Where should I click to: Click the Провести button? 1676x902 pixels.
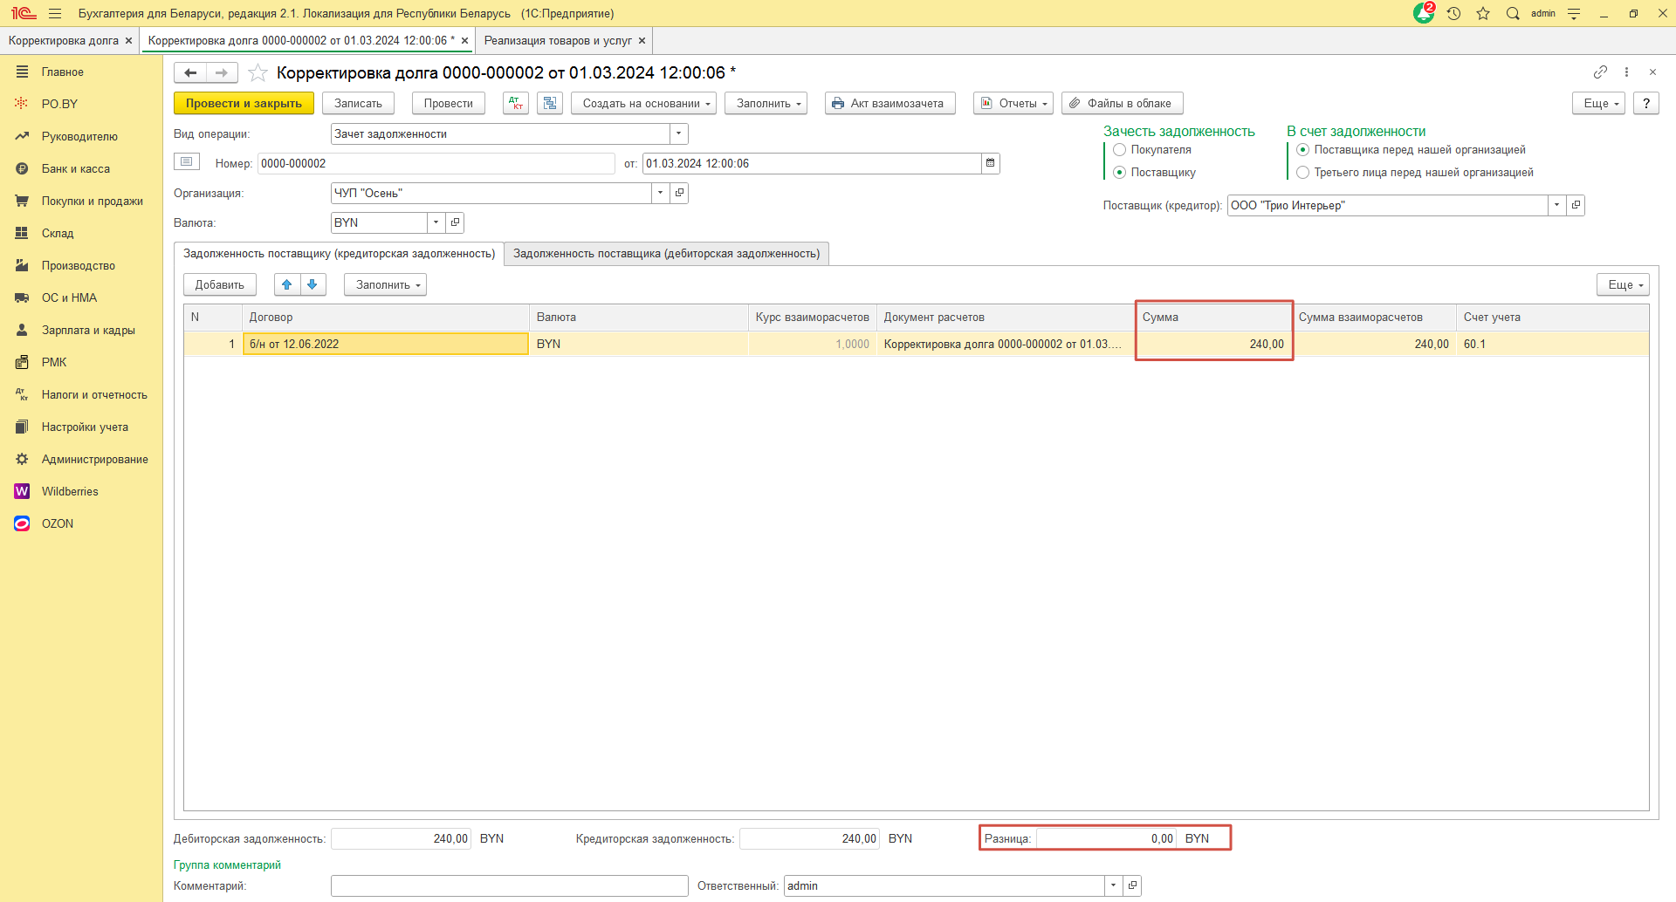point(448,103)
